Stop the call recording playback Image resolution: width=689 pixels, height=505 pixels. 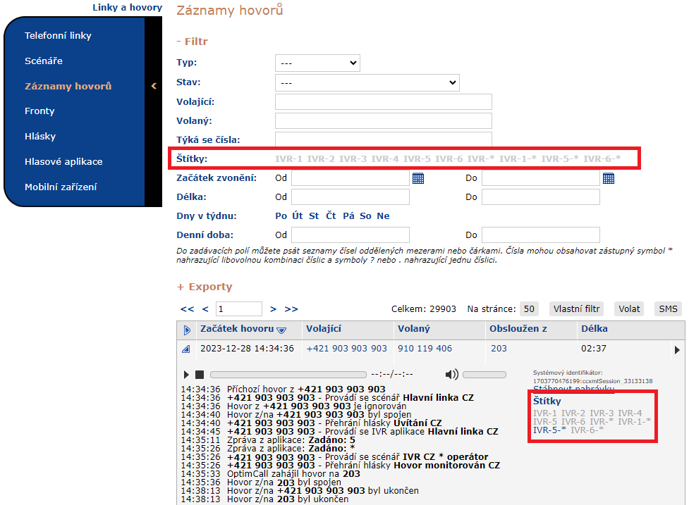pyautogui.click(x=200, y=375)
